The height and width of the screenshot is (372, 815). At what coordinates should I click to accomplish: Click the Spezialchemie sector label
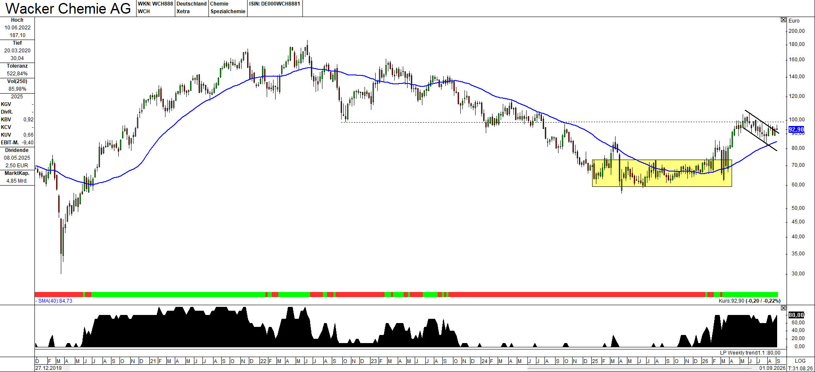click(228, 11)
